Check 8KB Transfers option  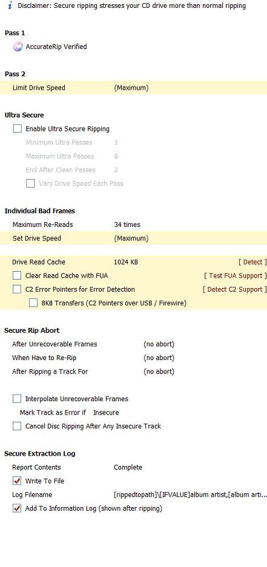(x=33, y=303)
